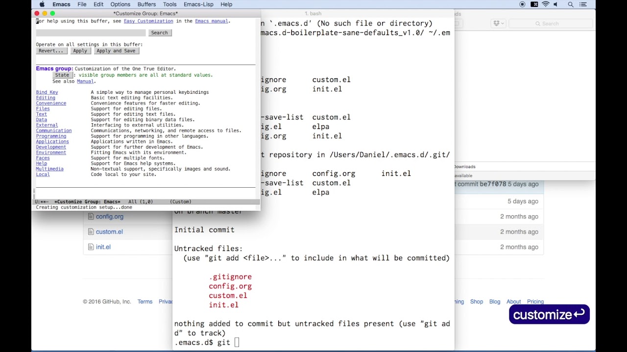Open the Emacs application menu
The width and height of the screenshot is (627, 352).
pyautogui.click(x=61, y=4)
